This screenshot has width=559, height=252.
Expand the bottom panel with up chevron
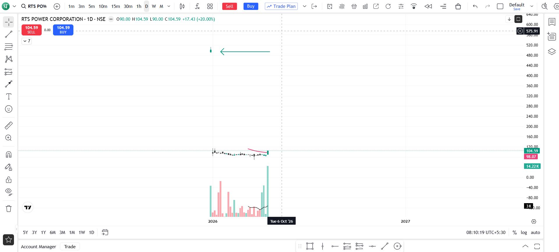pos(525,246)
